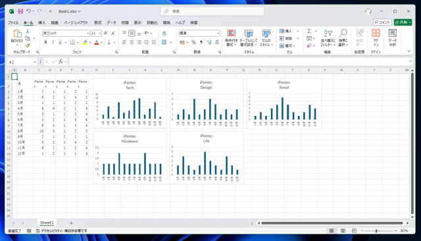The image size is (421, 241).
Task: Click the accessibility status message
Action: (62, 230)
